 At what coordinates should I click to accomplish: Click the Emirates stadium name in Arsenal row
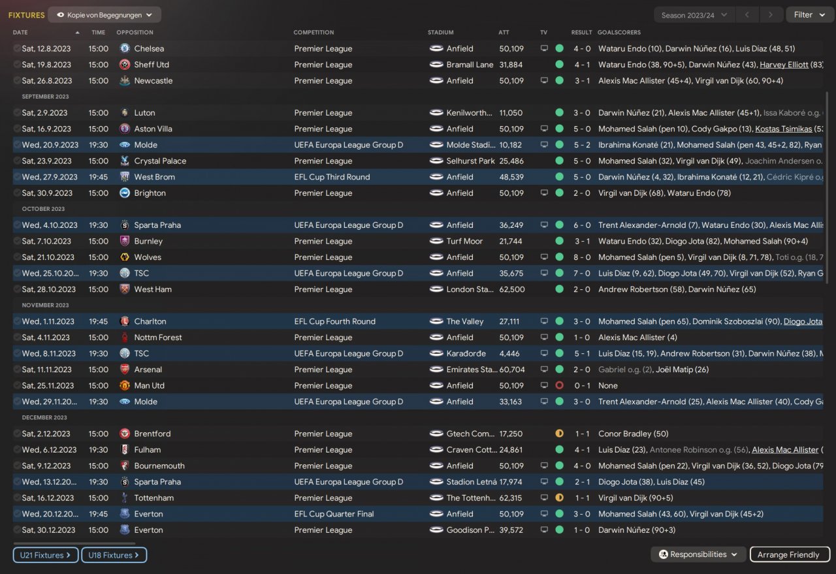click(x=472, y=370)
